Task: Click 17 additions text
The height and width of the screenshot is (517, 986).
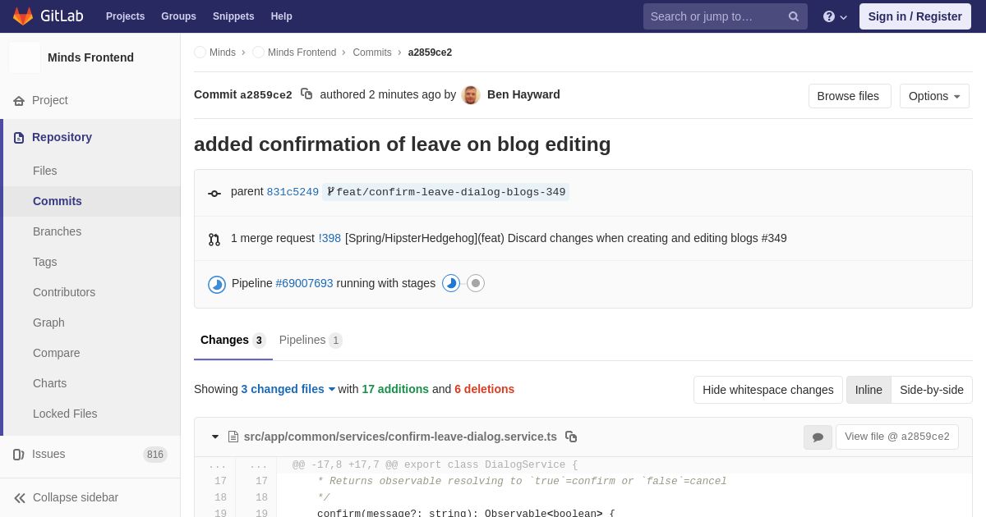Action: click(x=395, y=389)
